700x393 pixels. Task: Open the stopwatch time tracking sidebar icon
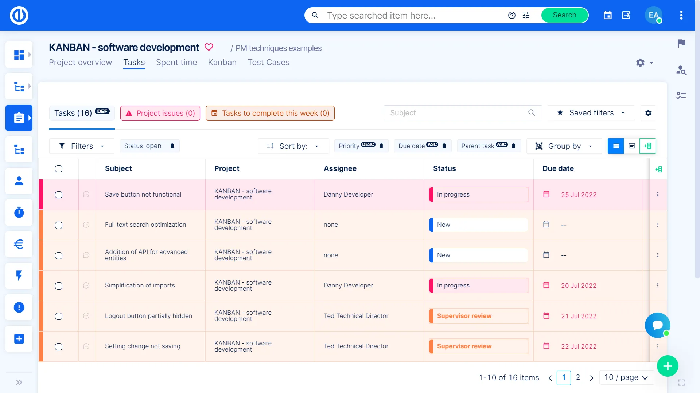point(19,212)
